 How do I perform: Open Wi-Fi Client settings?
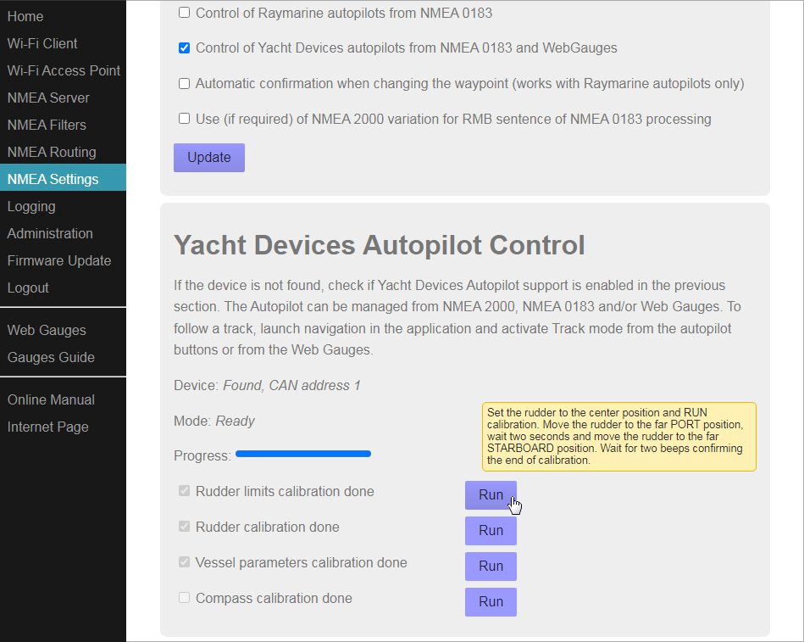(x=42, y=43)
